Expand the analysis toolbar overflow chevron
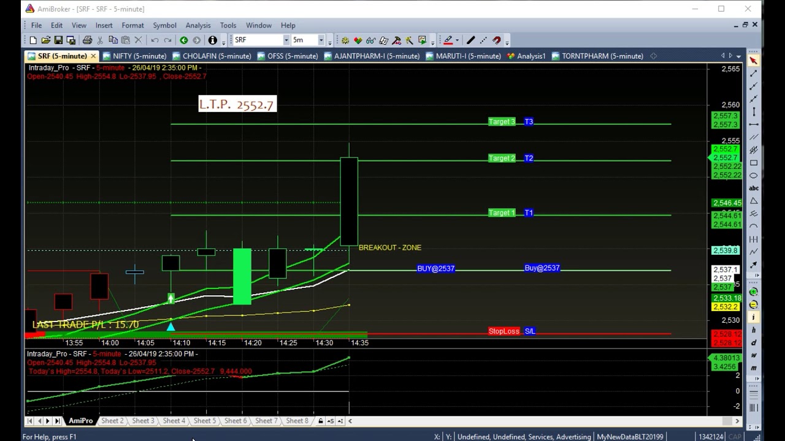The width and height of the screenshot is (785, 441). coord(433,42)
